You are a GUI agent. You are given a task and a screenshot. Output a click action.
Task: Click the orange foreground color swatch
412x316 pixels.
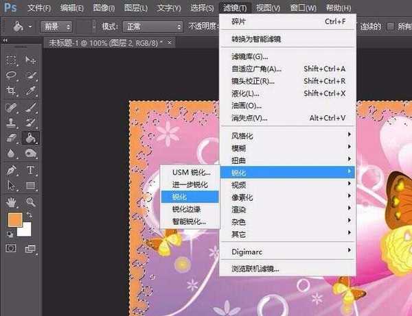click(15, 220)
